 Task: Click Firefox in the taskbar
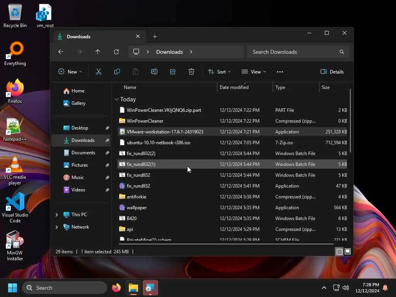click(x=116, y=288)
